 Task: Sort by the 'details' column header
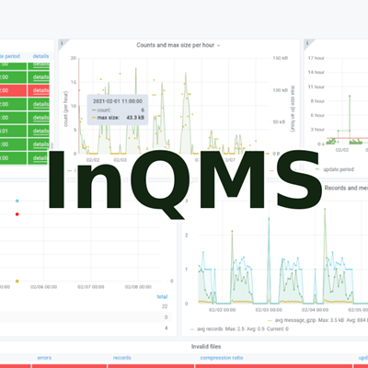(40, 56)
